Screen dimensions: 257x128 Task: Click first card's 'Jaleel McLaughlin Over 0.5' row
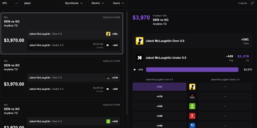[x=74, y=34]
